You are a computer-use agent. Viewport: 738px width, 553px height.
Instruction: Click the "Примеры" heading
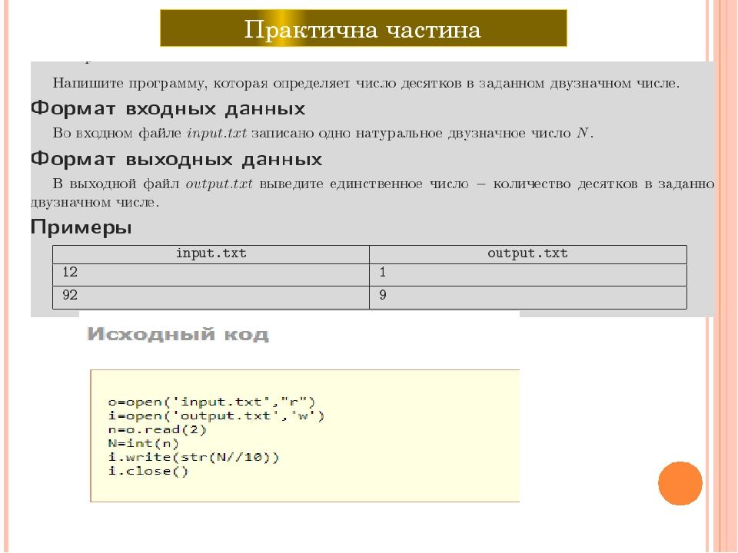click(x=81, y=227)
